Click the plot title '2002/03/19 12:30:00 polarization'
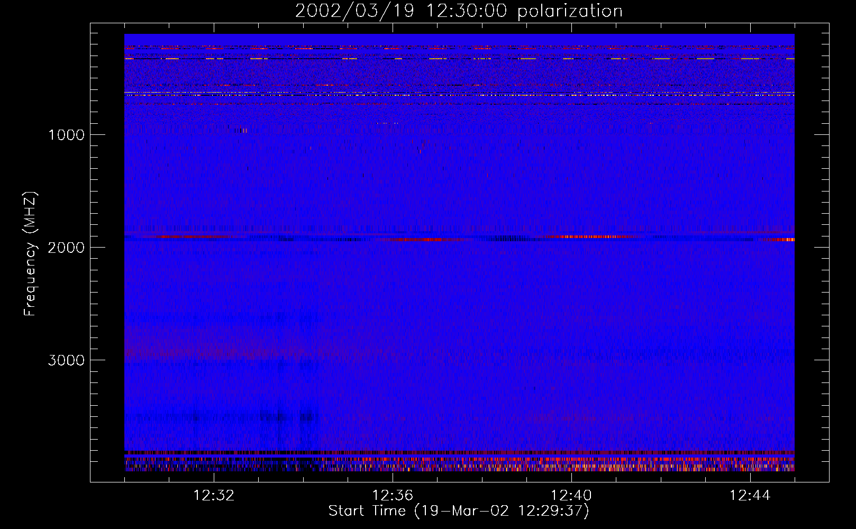 pyautogui.click(x=459, y=11)
